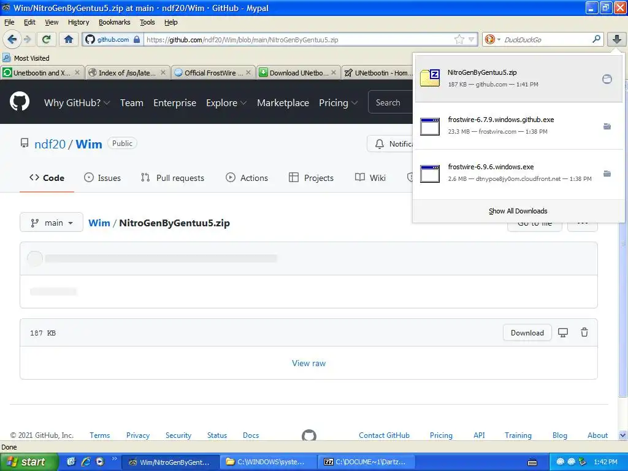Open the Bookmarks menu
The width and height of the screenshot is (628, 471).
coord(114,22)
